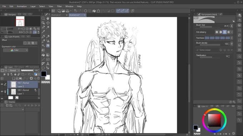Select Layer 1 in the layer list
The height and width of the screenshot is (136, 243).
click(x=23, y=92)
